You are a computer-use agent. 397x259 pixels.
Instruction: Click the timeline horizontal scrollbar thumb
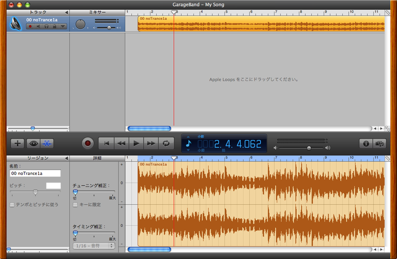[149, 129]
